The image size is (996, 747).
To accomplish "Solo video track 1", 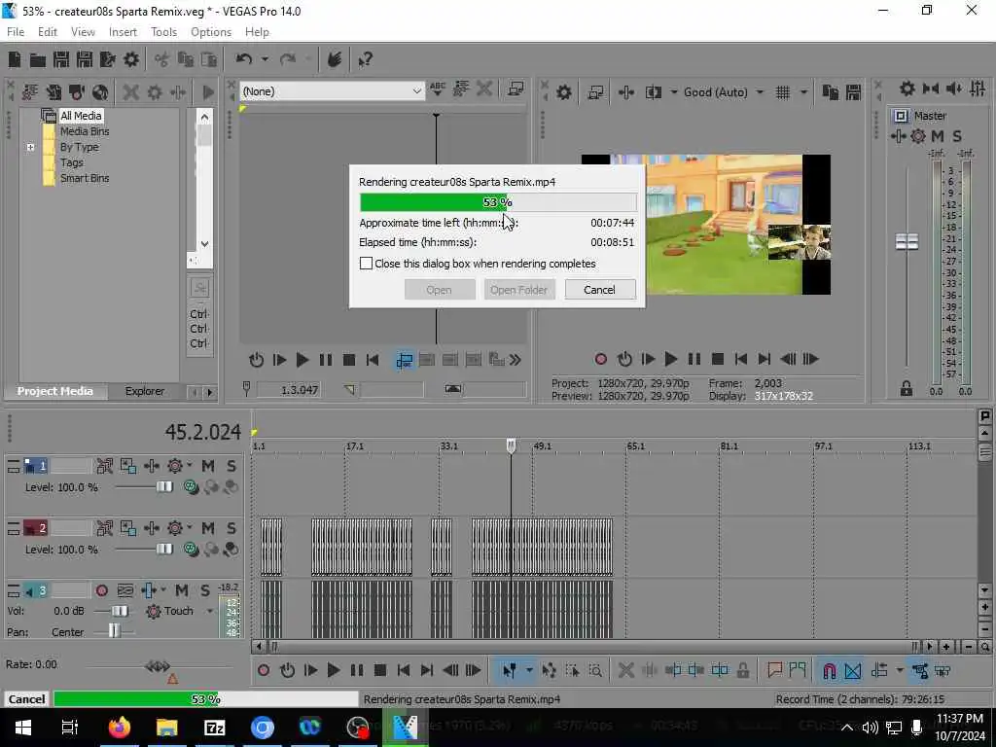I will coord(231,466).
